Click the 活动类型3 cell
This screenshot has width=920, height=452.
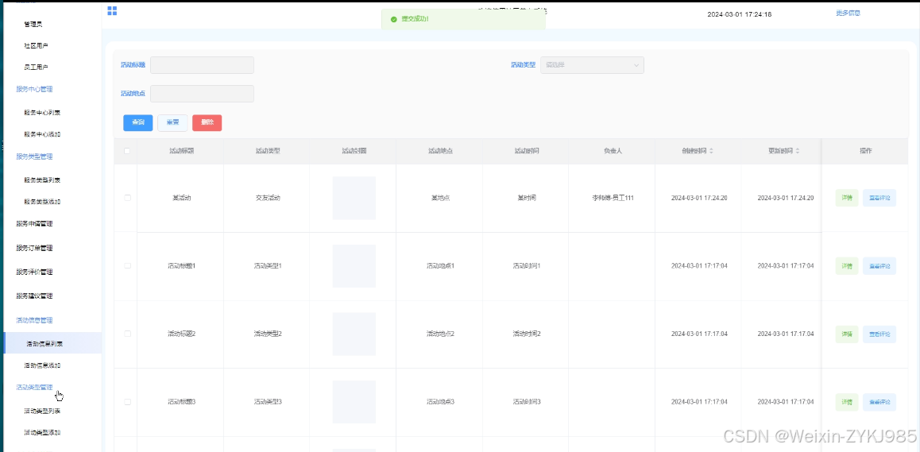click(x=268, y=402)
